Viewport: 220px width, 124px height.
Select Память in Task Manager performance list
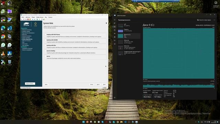[x=129, y=30]
